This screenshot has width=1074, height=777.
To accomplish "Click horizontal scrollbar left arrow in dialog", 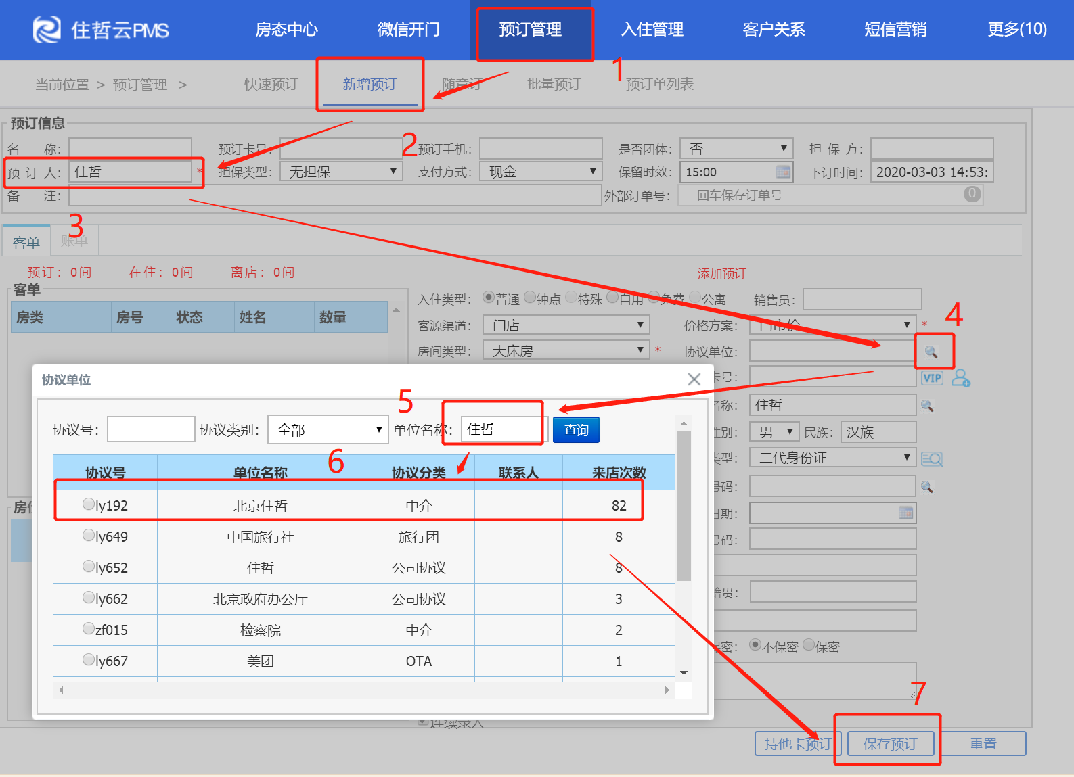I will (61, 690).
